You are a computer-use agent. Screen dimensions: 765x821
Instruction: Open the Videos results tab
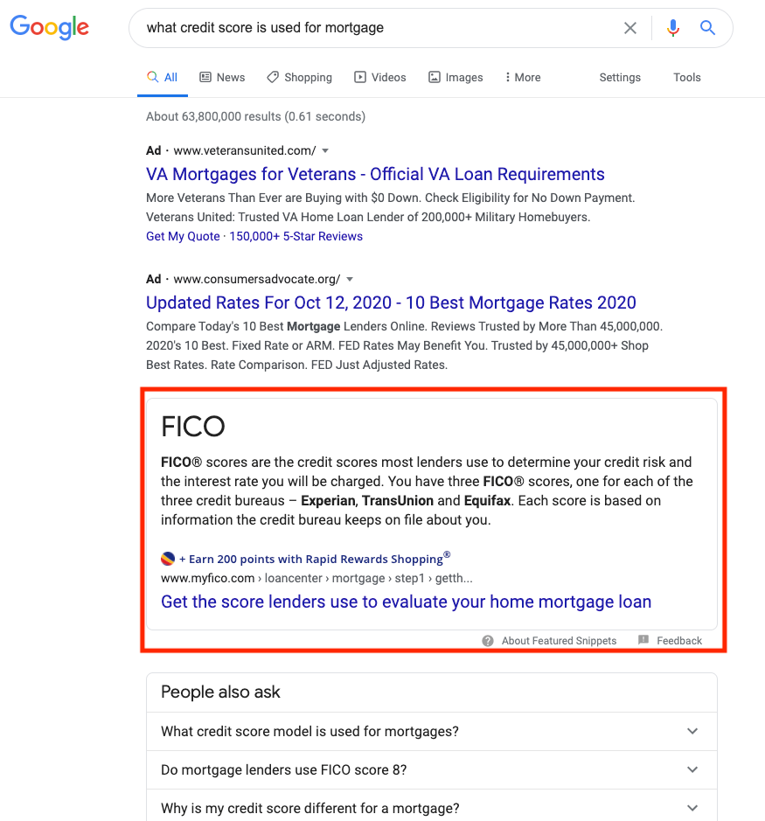coord(379,77)
